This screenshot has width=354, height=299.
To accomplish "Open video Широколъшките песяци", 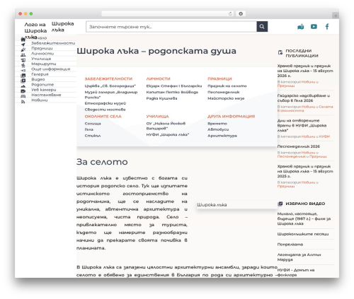I will pyautogui.click(x=303, y=234).
